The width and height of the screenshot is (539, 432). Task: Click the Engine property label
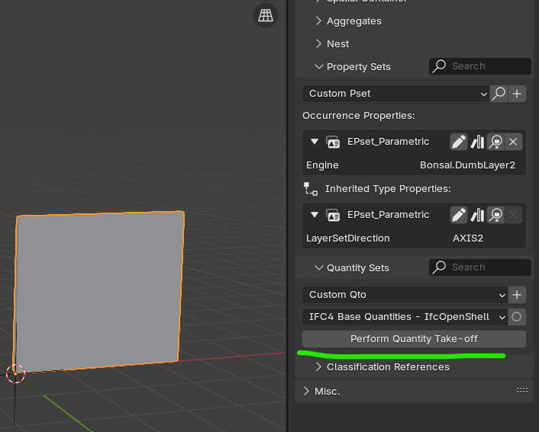(322, 165)
